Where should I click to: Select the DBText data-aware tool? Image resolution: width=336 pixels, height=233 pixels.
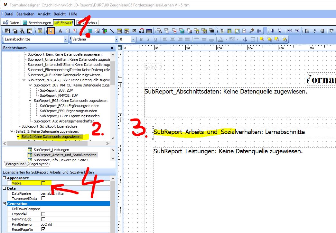coord(160,31)
